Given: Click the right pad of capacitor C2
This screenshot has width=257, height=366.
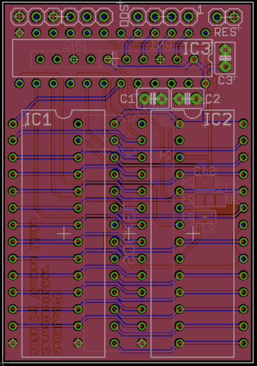Looking at the screenshot, I should point(196,99).
